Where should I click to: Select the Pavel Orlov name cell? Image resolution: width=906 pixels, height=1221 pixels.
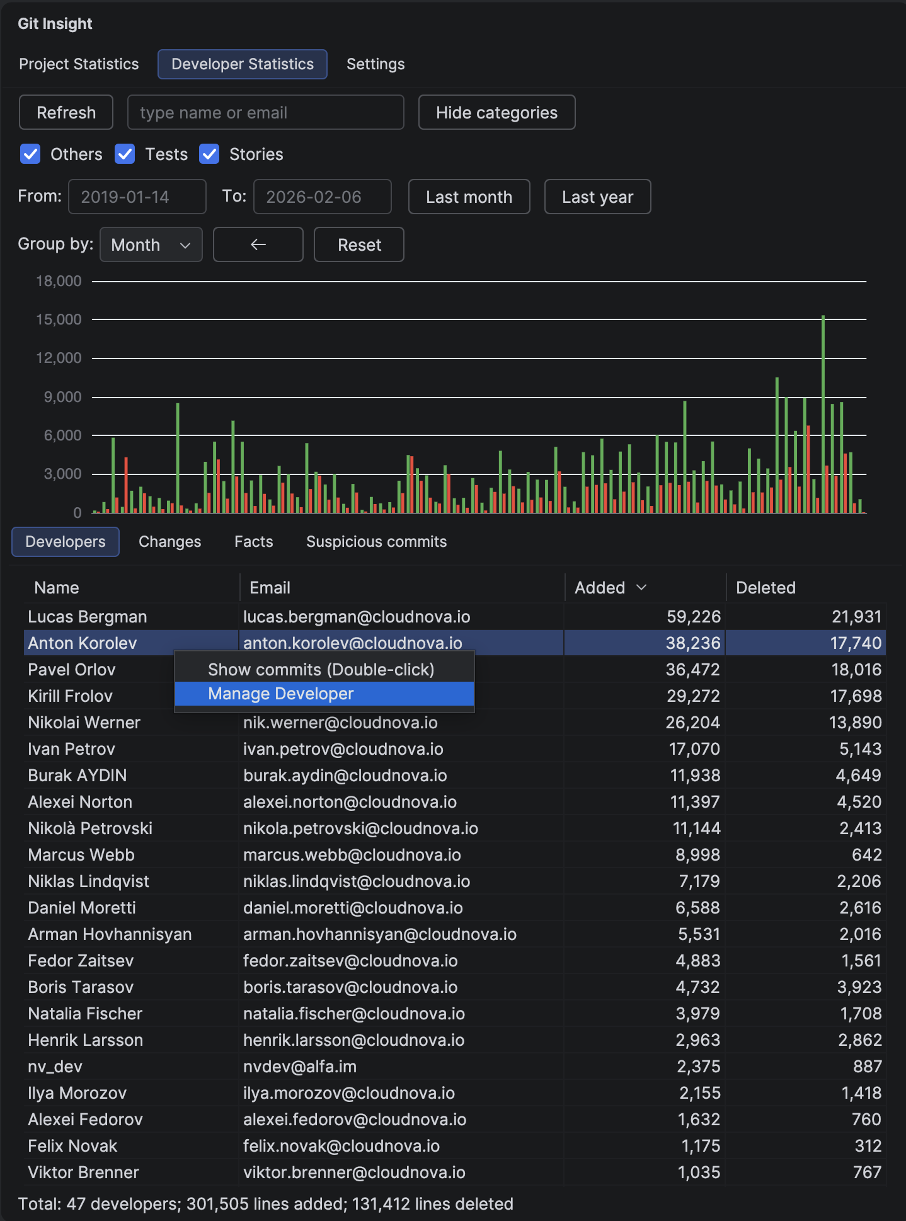(72, 669)
